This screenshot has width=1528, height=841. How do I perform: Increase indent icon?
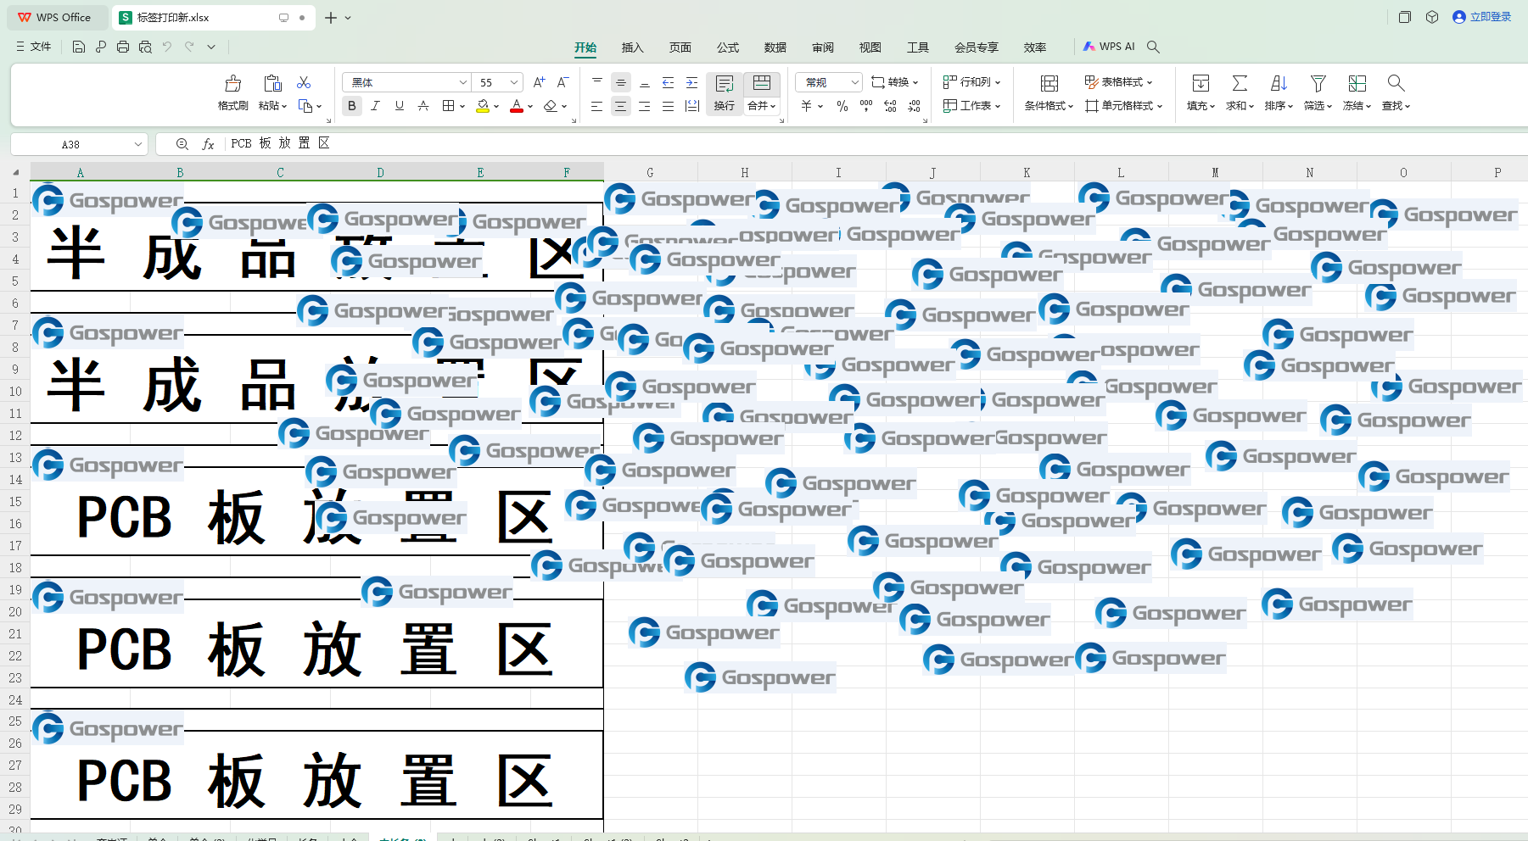(x=691, y=82)
